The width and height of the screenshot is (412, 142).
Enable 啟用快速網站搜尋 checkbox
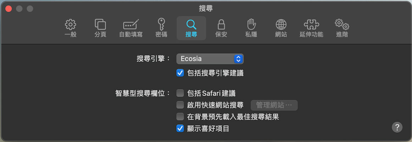click(x=180, y=105)
